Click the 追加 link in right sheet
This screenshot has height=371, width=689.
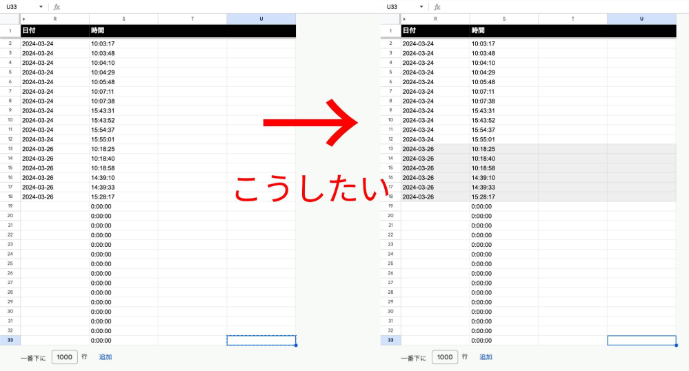click(486, 357)
